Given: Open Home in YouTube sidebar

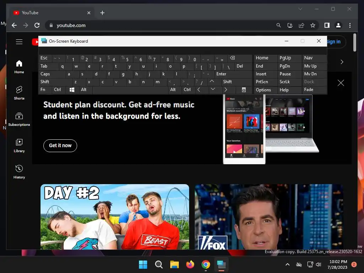Looking at the screenshot, I should (19, 67).
